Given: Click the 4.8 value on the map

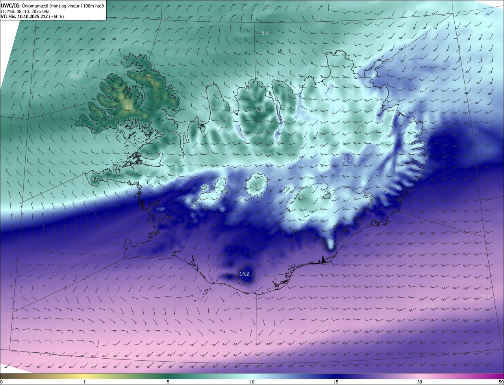Looking at the screenshot, I should click(259, 111).
